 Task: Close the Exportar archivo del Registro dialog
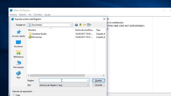point(104,19)
